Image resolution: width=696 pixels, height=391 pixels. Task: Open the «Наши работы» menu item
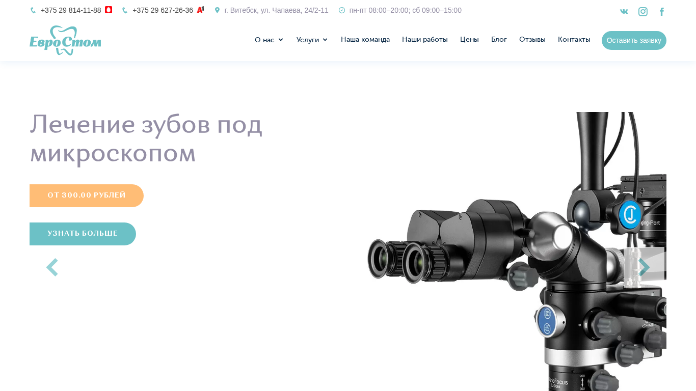pyautogui.click(x=425, y=39)
